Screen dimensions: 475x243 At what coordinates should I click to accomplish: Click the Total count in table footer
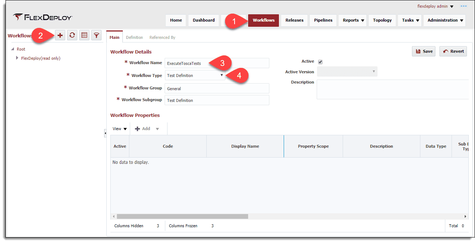(x=463, y=226)
